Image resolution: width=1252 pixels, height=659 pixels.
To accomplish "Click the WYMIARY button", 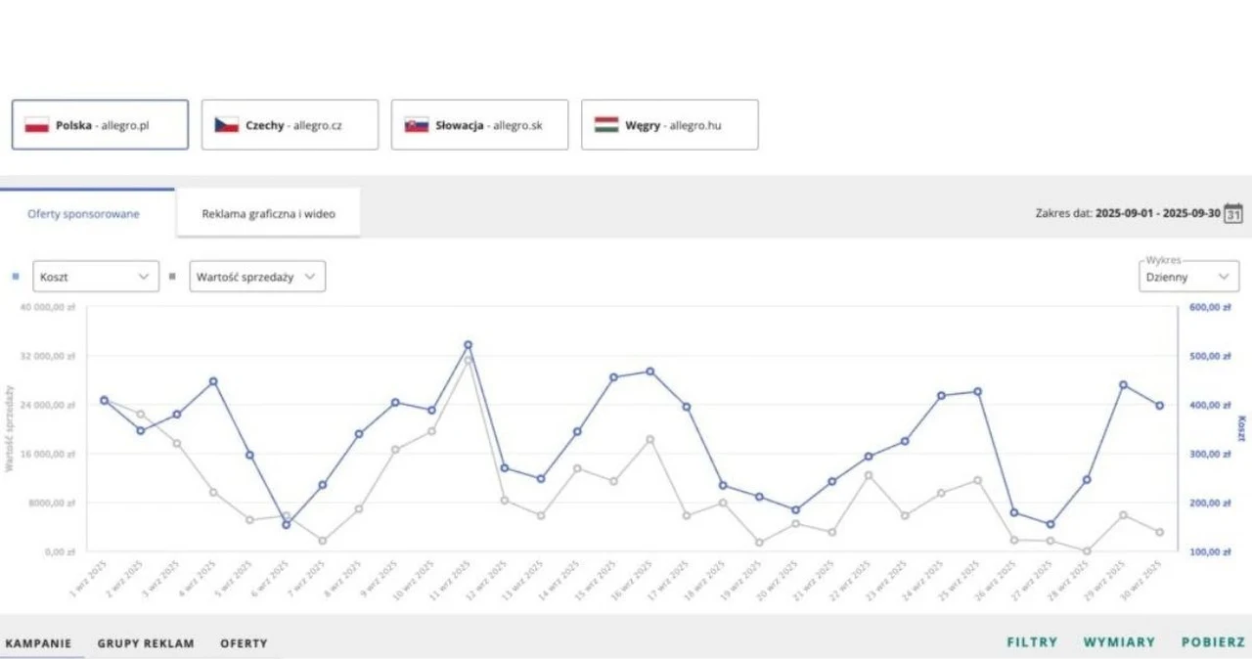I will [1119, 642].
